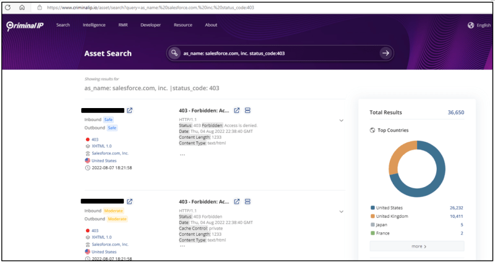Screen dimensions: 495x263
Task: Click the Safe Outbound badge in the first result
Action: tap(112, 128)
